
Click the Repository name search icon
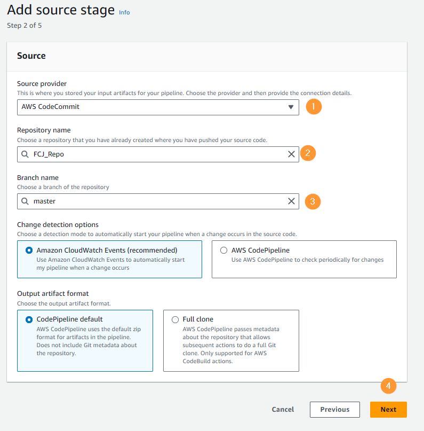pos(25,154)
